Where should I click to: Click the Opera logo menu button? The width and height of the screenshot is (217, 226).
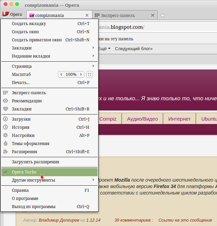click(13, 15)
